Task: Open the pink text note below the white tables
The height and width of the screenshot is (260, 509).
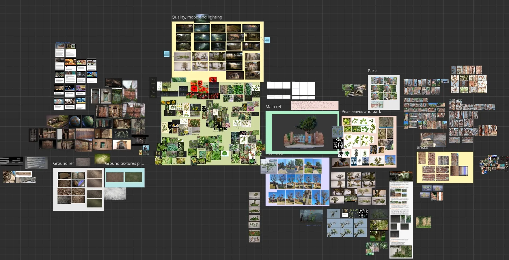Action: click(315, 105)
